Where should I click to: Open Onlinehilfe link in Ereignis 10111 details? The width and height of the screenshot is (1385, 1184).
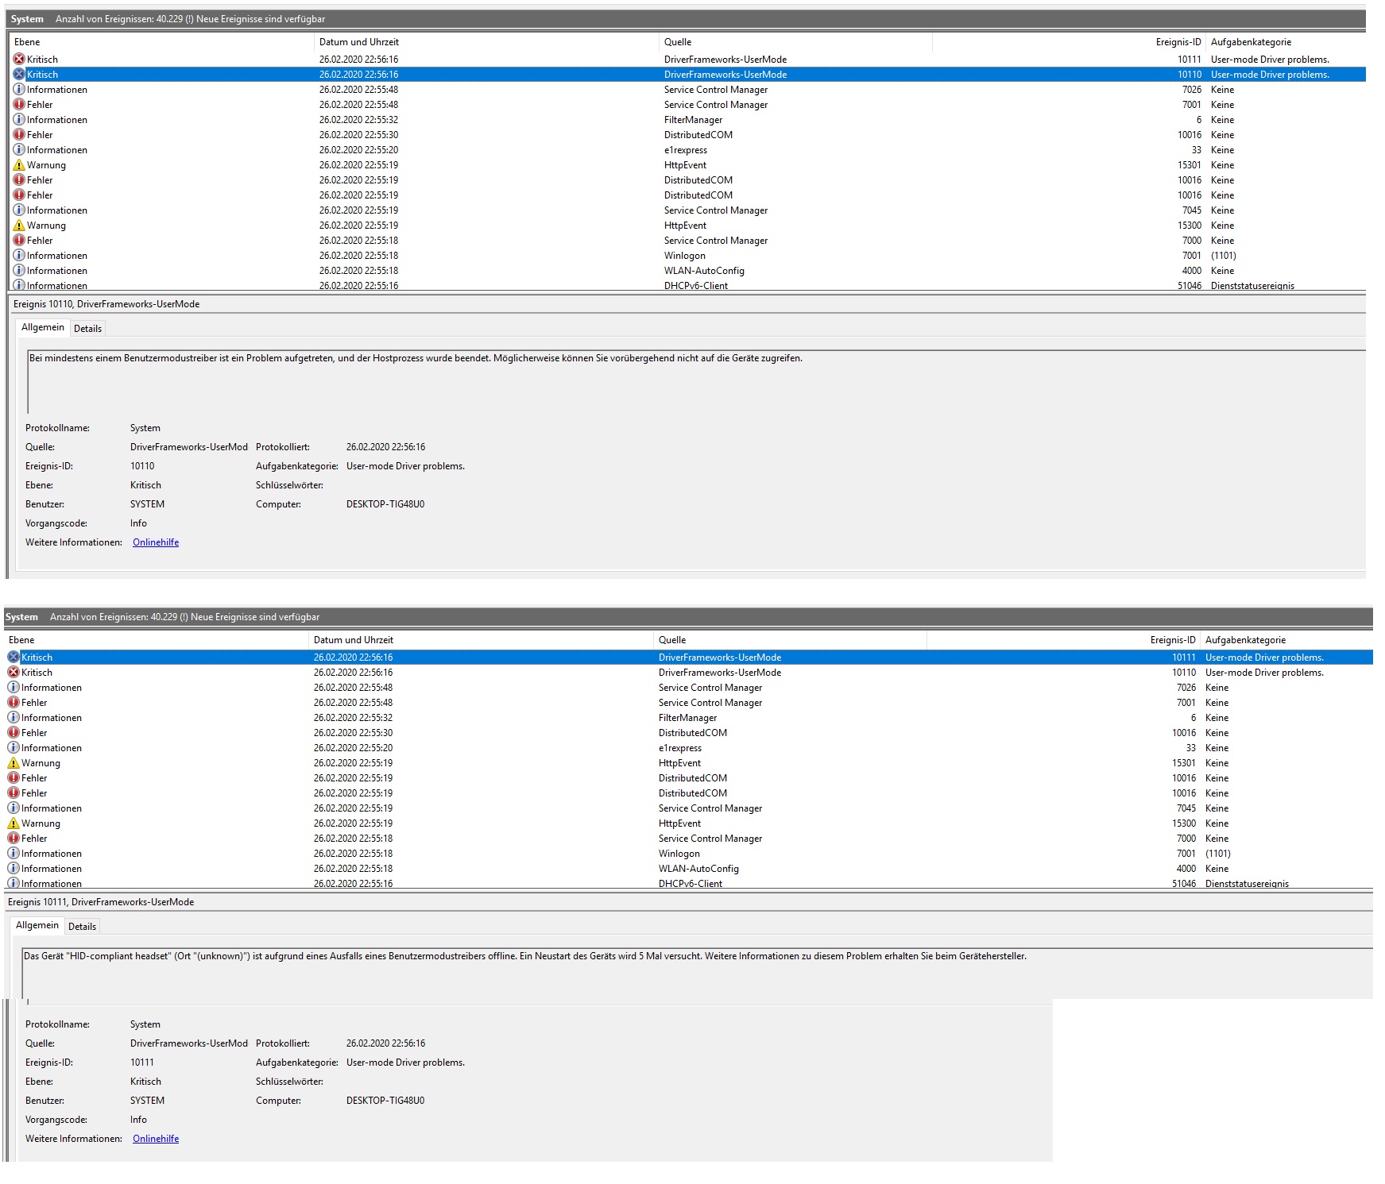tap(156, 1139)
